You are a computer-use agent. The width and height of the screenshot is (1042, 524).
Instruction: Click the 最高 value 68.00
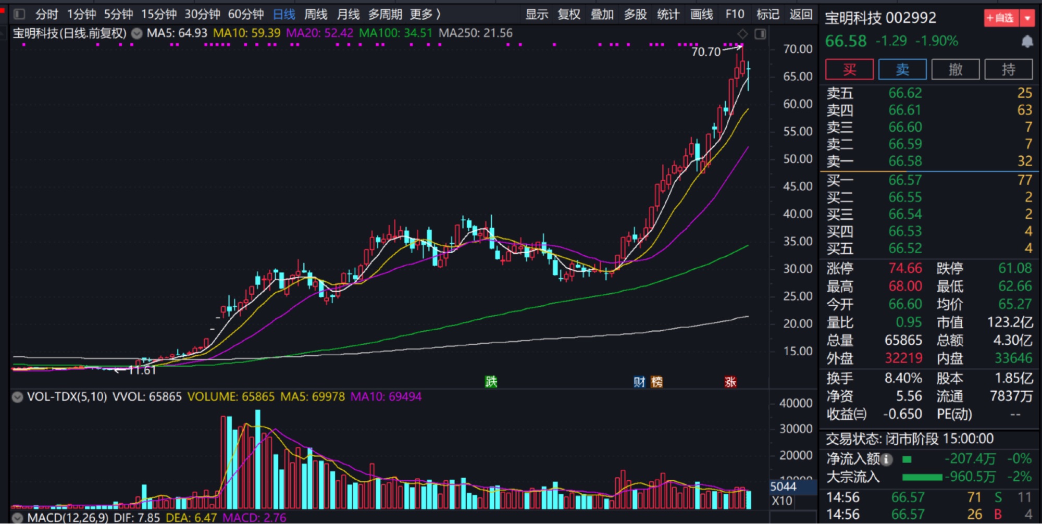[x=905, y=286]
